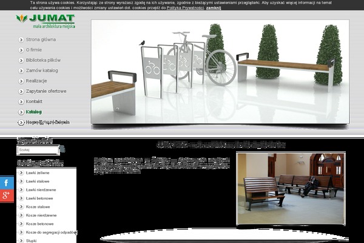Viewport: 364px width, 243px height.
Task: Click the JUMAT logo
Action: coord(45,21)
